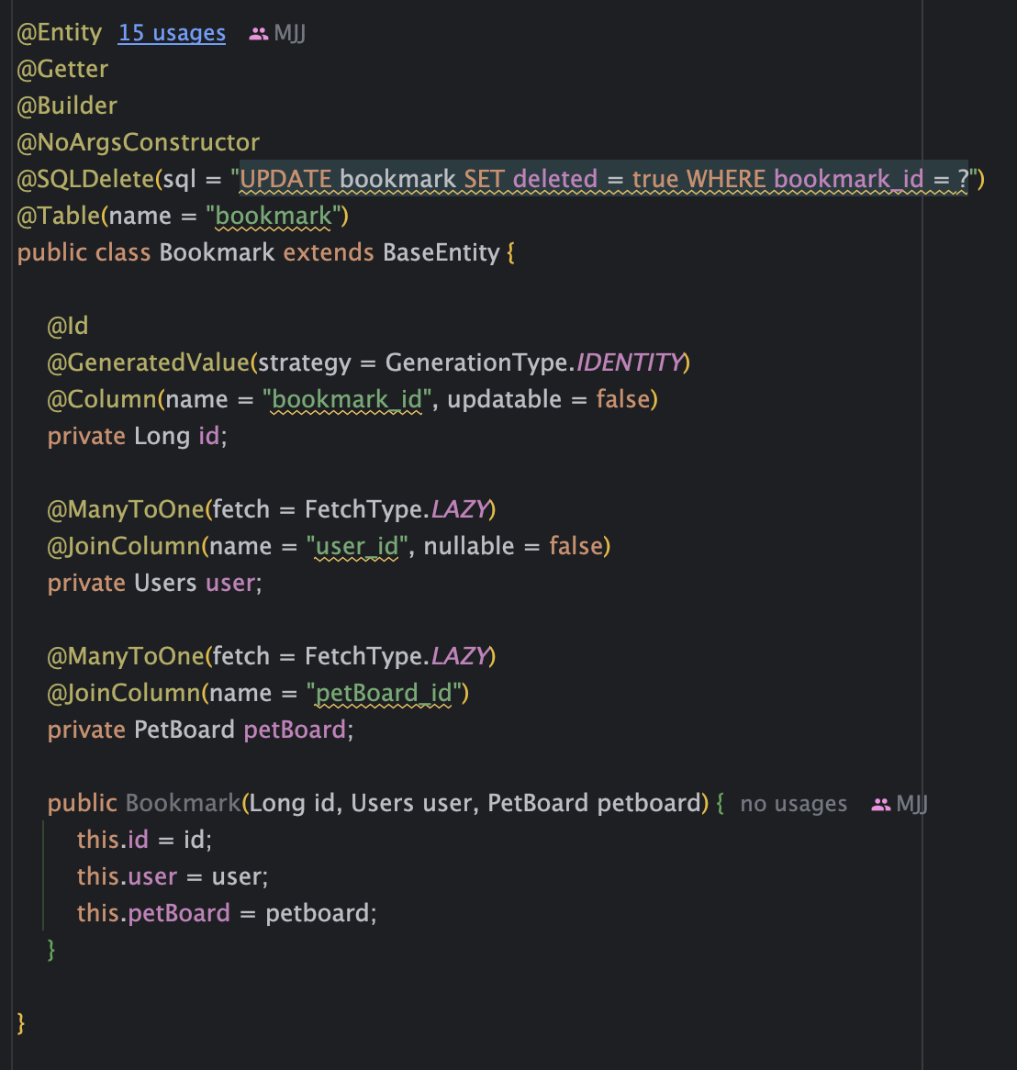Click the WHERE keyword in the SQL string
This screenshot has width=1017, height=1070.
pyautogui.click(x=726, y=179)
